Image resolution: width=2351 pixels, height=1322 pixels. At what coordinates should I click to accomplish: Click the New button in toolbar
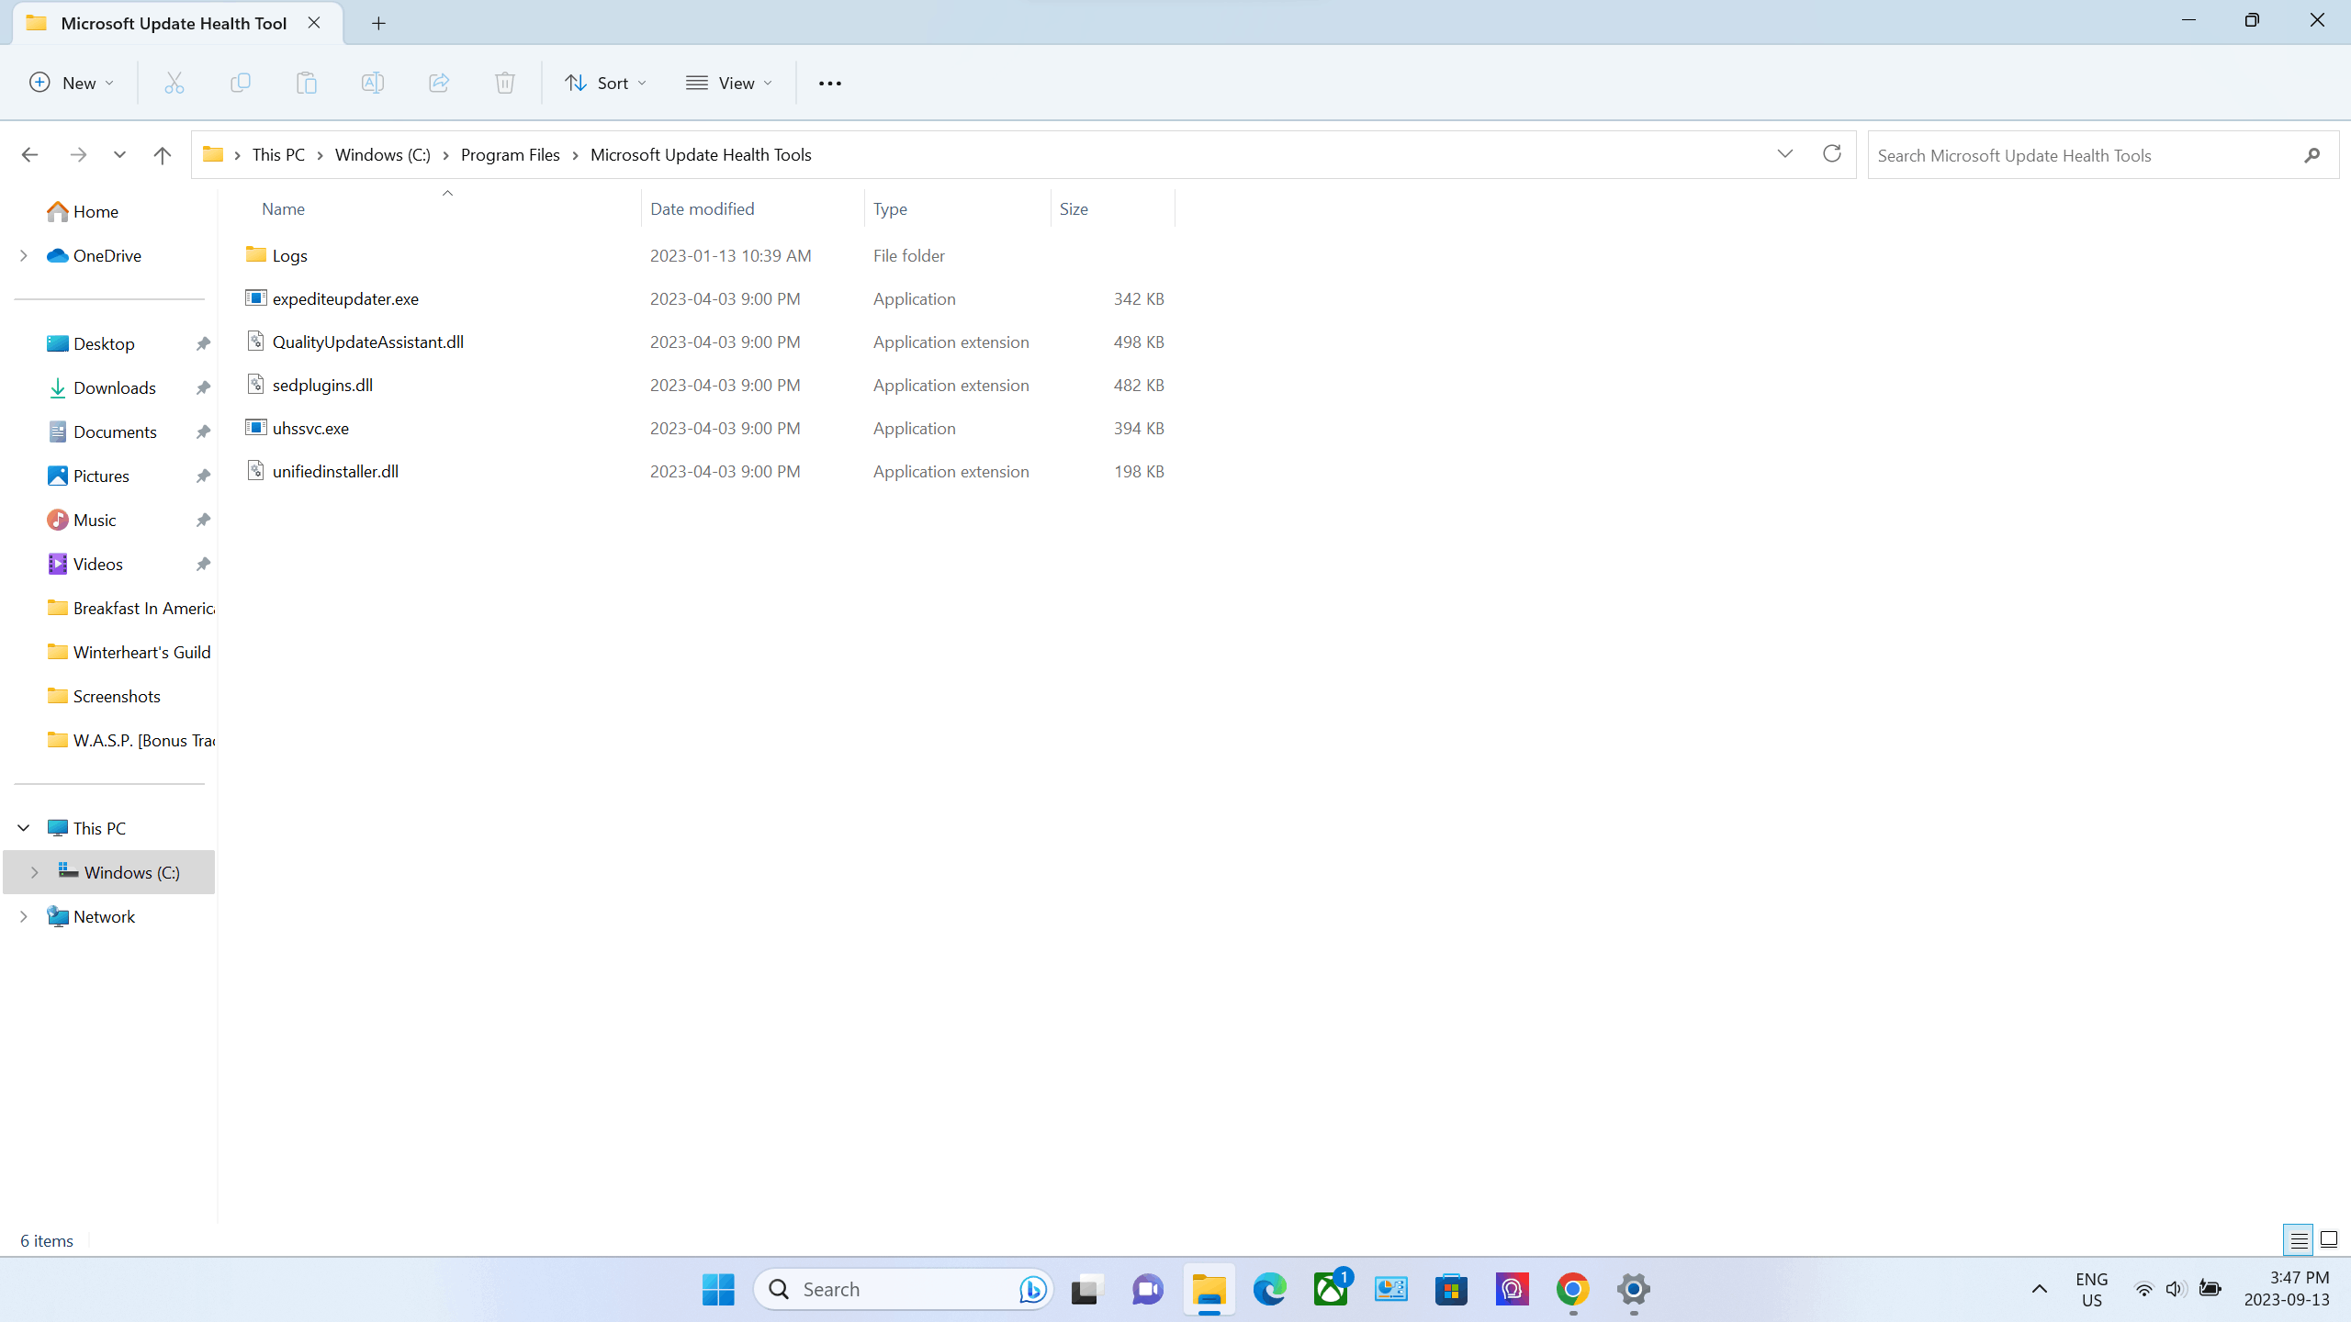[72, 83]
